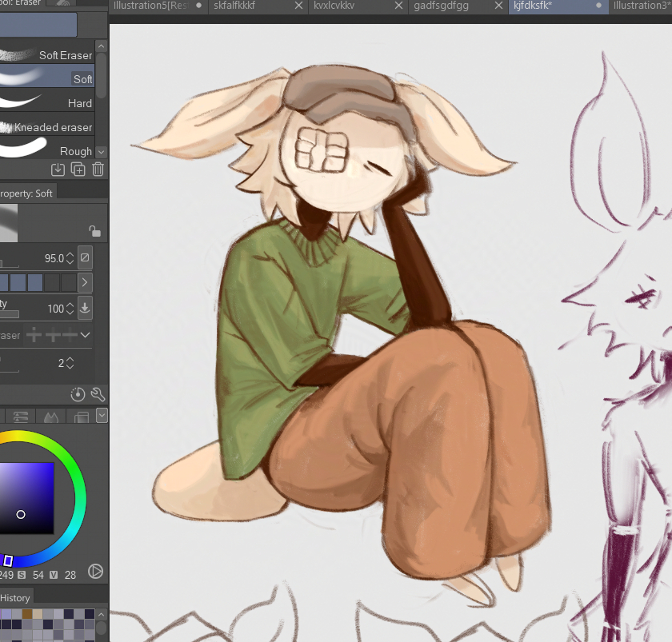The image size is (672, 642).
Task: Pick the brown swatch in color History
Action: [27, 614]
